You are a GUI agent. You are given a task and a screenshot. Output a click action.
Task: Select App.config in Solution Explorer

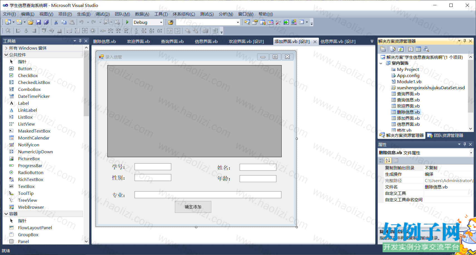click(x=408, y=75)
